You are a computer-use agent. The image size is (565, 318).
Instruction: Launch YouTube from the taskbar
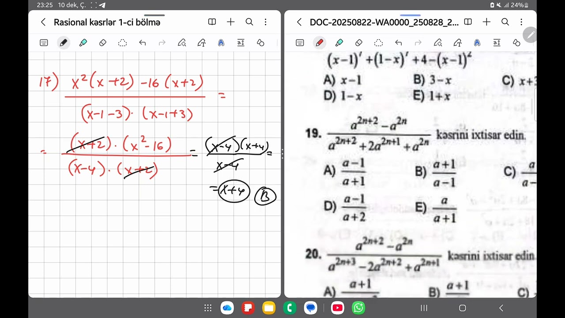coord(337,308)
